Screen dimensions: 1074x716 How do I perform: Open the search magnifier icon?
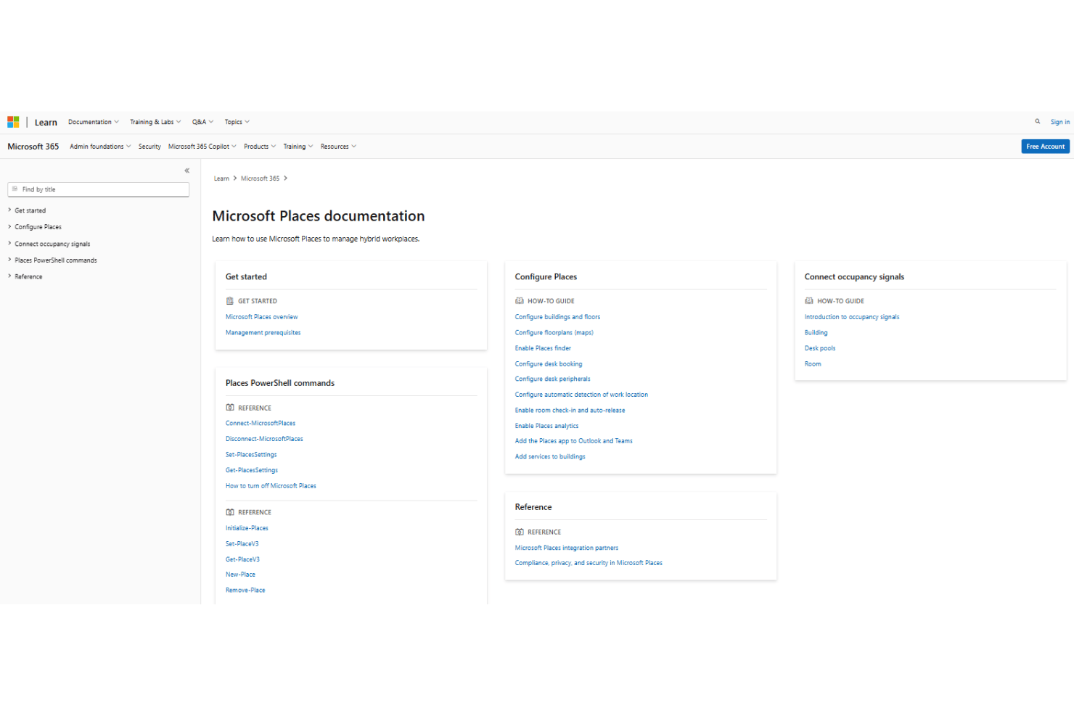pos(1038,122)
